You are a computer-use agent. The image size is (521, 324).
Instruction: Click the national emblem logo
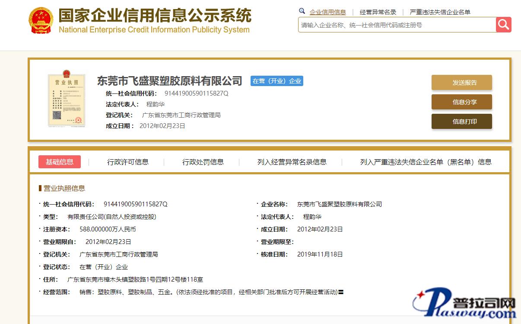point(41,20)
